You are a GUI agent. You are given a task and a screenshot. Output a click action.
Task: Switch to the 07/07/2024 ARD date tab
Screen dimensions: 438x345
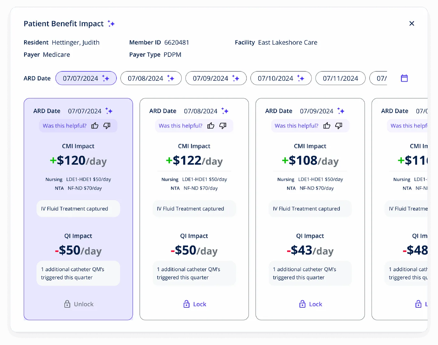click(86, 78)
